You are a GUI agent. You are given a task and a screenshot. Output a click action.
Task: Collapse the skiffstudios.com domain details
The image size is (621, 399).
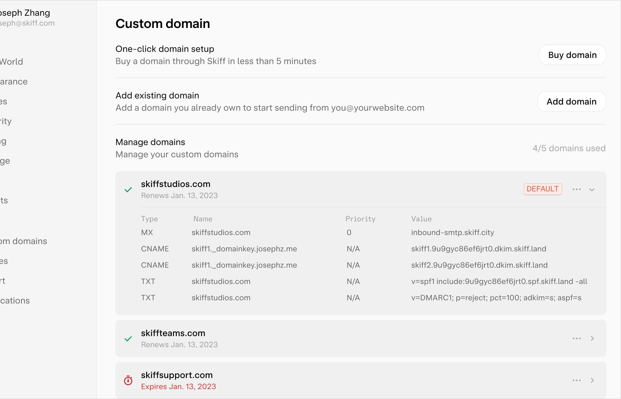coord(592,190)
